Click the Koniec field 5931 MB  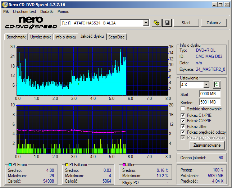tap(210, 102)
